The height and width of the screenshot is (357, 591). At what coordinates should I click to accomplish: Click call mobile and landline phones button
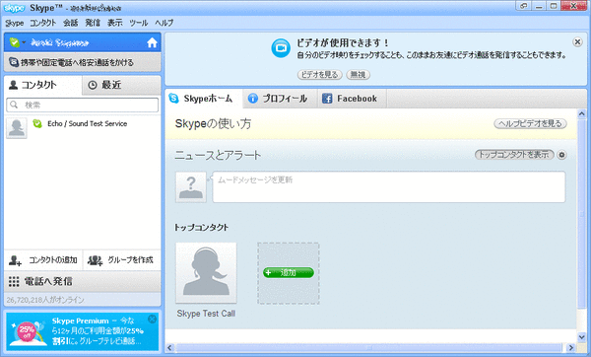(83, 62)
